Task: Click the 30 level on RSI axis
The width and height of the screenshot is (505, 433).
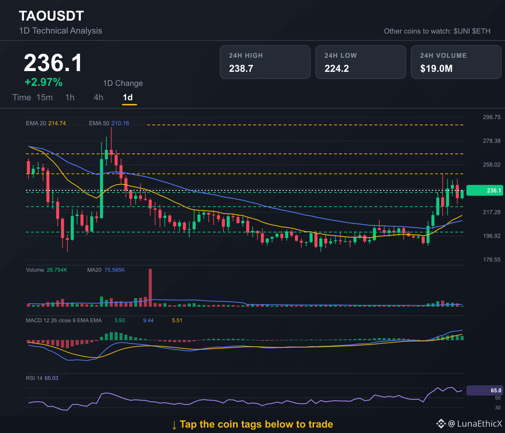Action: pos(498,408)
